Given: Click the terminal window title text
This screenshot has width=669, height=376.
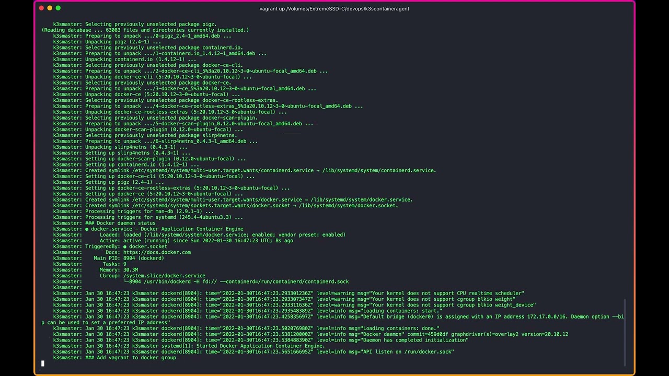Looking at the screenshot, I should tap(334, 9).
